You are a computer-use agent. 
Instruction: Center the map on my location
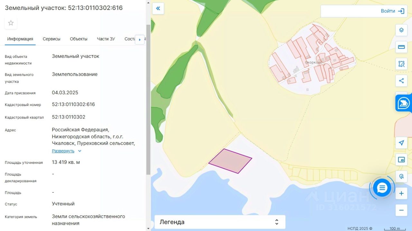(401, 143)
